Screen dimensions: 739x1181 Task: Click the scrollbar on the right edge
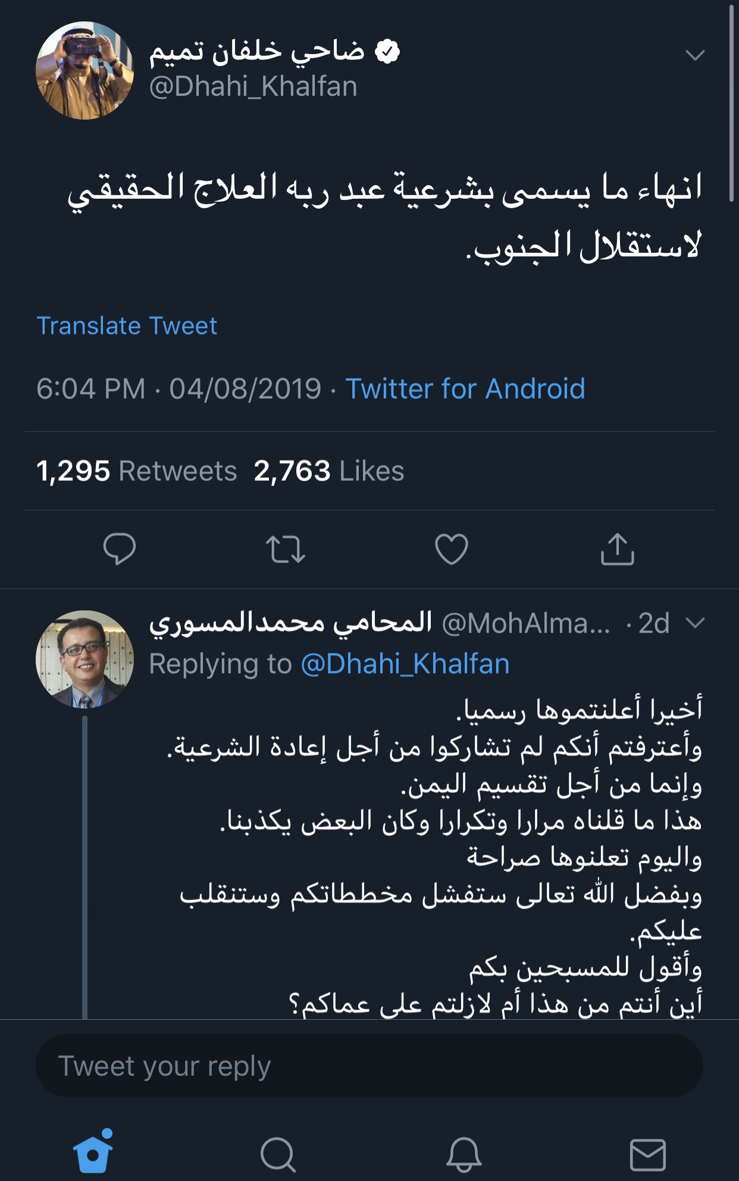click(731, 104)
